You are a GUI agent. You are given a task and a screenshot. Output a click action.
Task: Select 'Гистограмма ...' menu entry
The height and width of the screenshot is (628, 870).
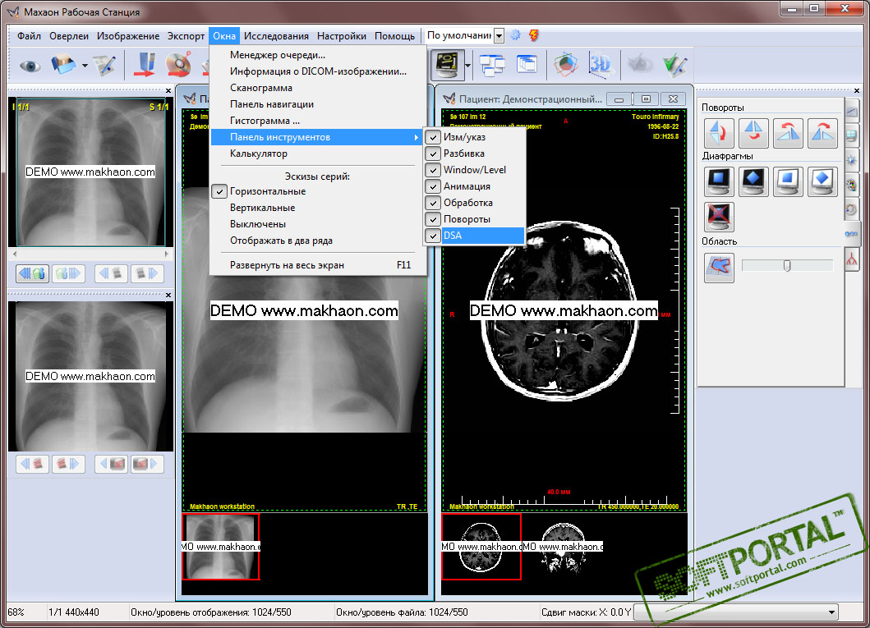click(317, 121)
